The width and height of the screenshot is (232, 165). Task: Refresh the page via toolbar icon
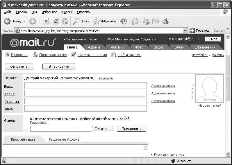[56, 21]
